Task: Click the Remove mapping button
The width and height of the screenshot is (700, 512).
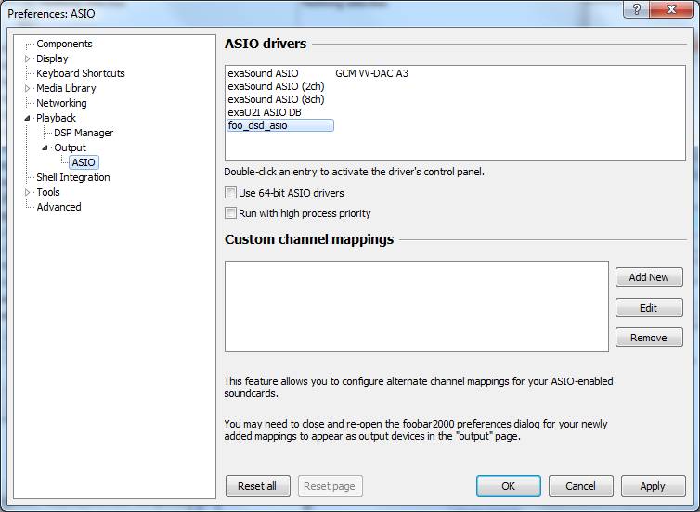Action: point(649,338)
